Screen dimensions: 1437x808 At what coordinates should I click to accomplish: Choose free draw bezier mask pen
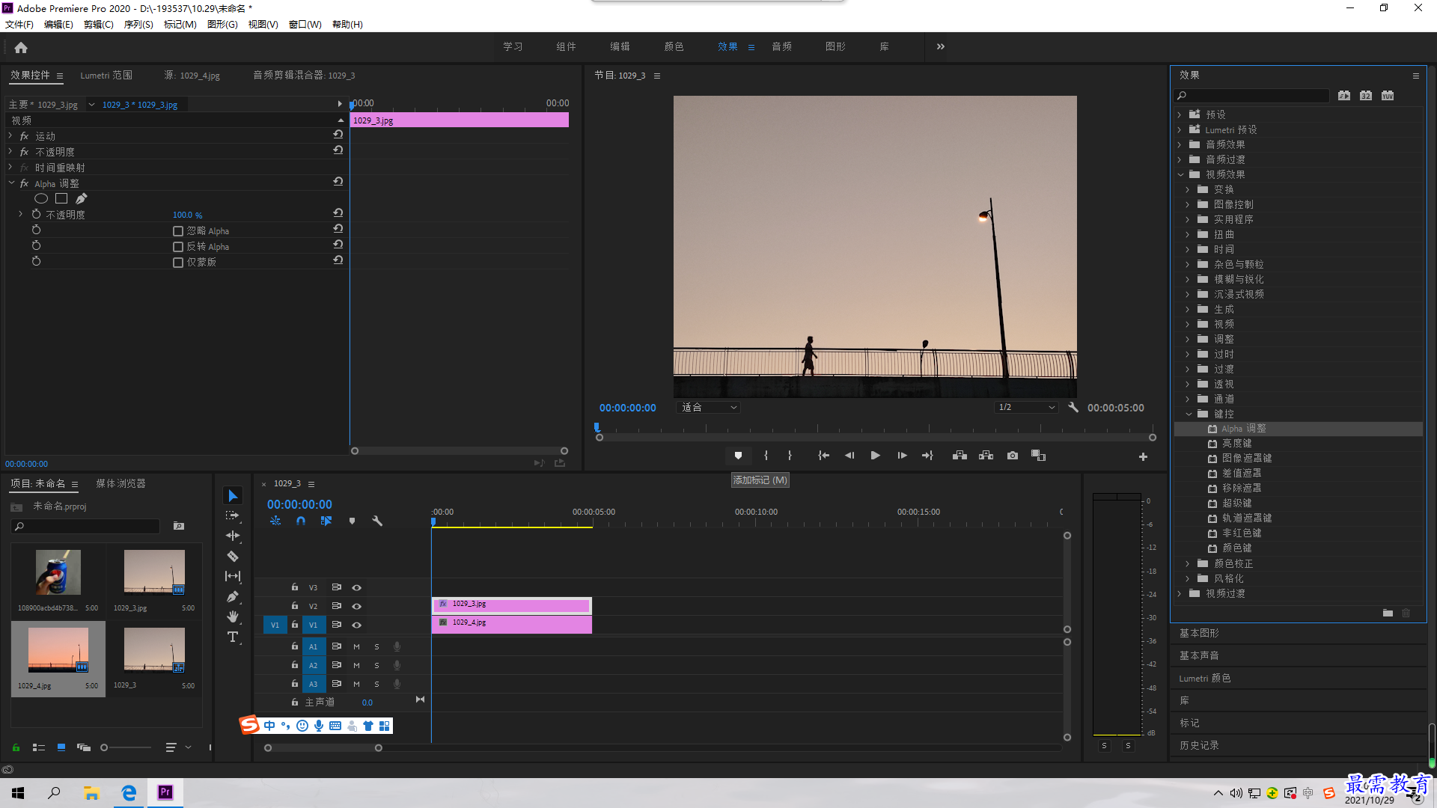click(81, 198)
